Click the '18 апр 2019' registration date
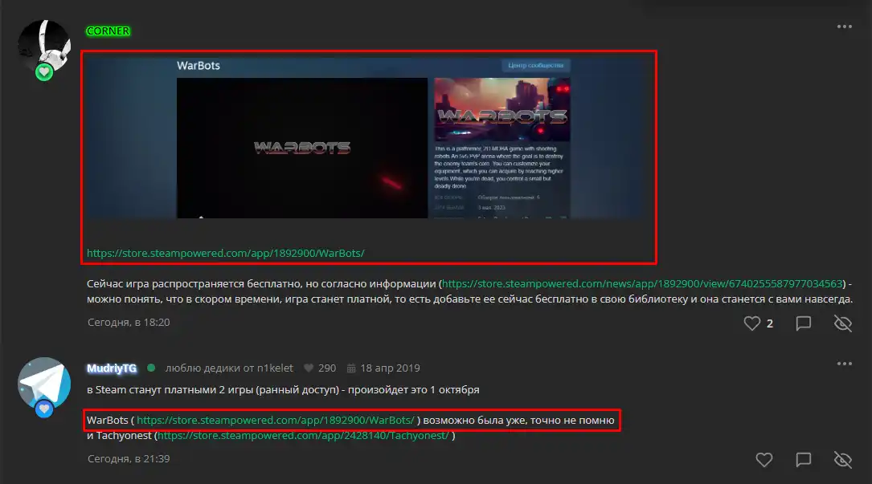The height and width of the screenshot is (484, 872). (390, 368)
